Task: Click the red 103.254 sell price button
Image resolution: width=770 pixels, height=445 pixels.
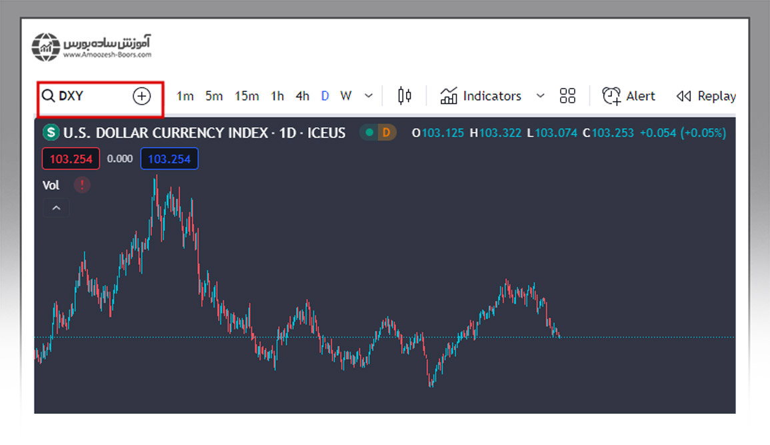Action: [71, 159]
